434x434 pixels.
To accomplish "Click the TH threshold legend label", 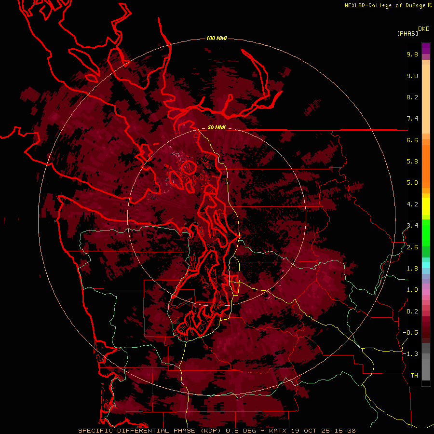I will (x=414, y=376).
